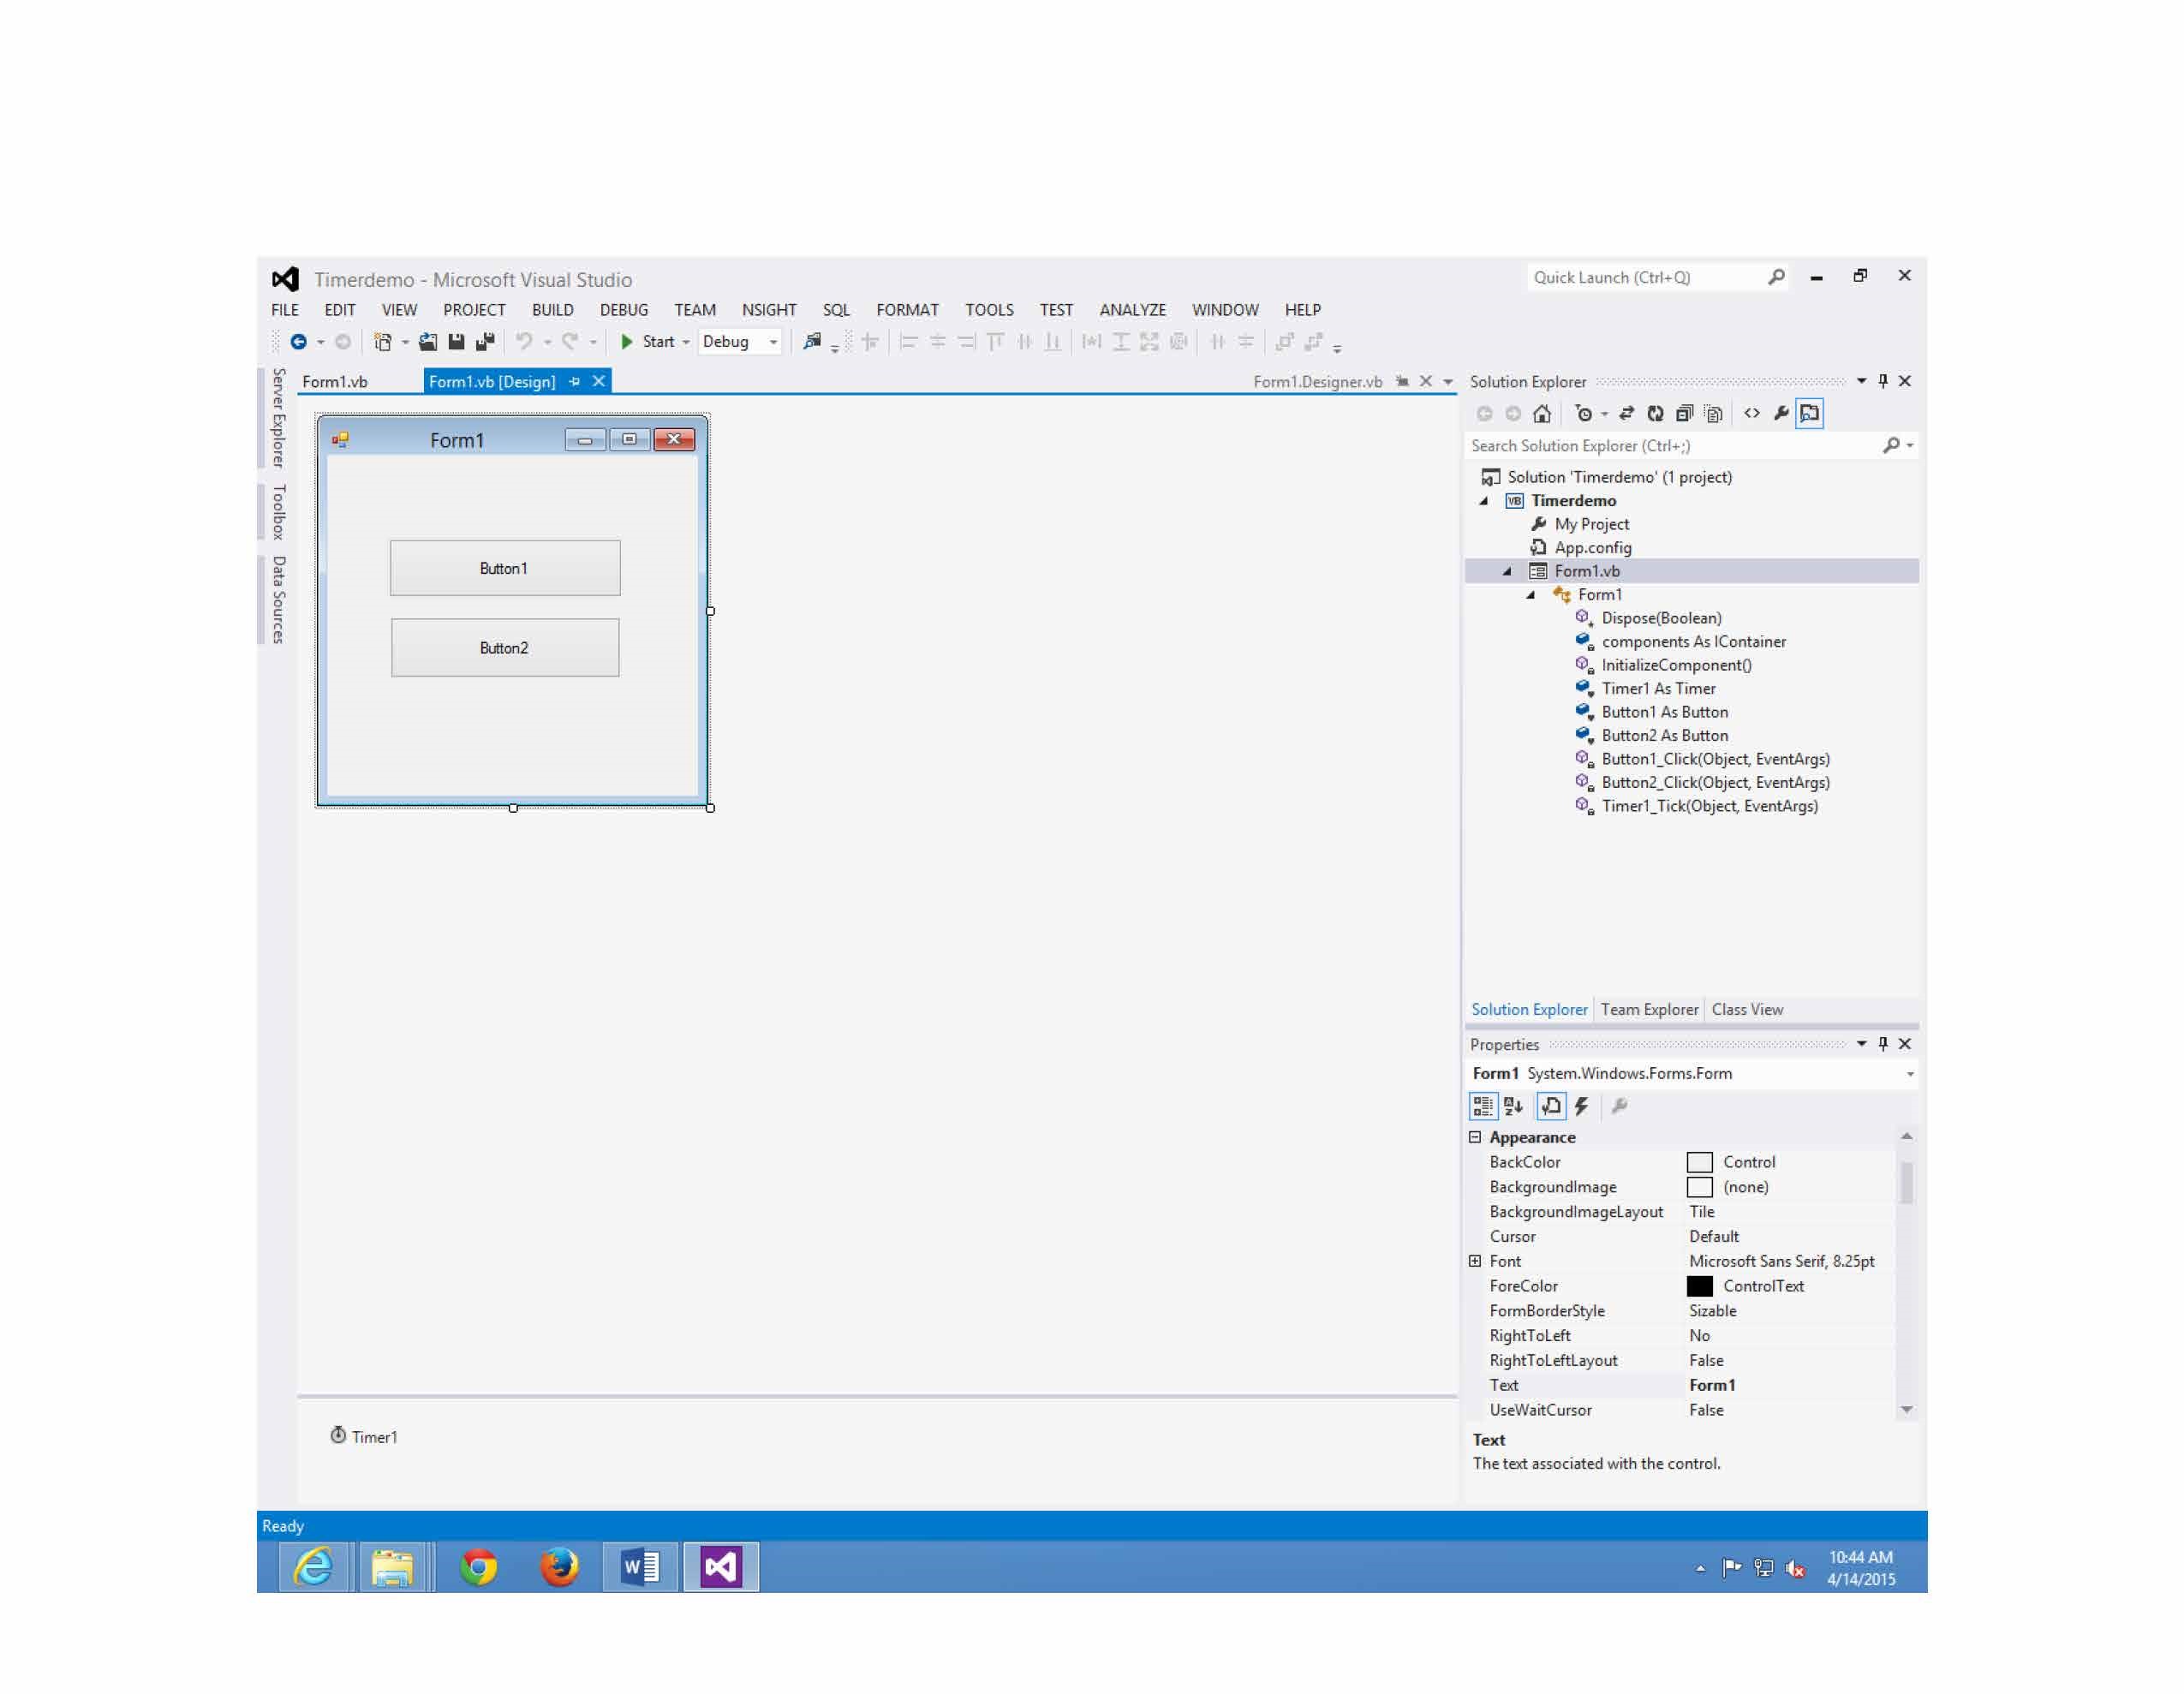This screenshot has width=2184, height=1694.
Task: Collapse the Form1.vb tree node
Action: coord(1507,572)
